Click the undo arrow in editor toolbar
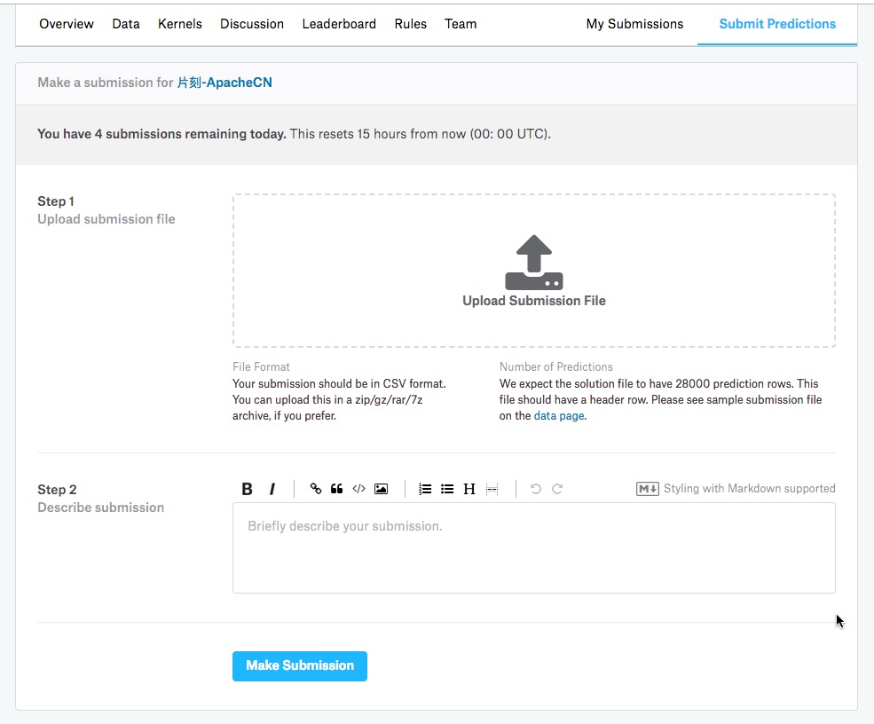The width and height of the screenshot is (874, 724). click(x=536, y=489)
